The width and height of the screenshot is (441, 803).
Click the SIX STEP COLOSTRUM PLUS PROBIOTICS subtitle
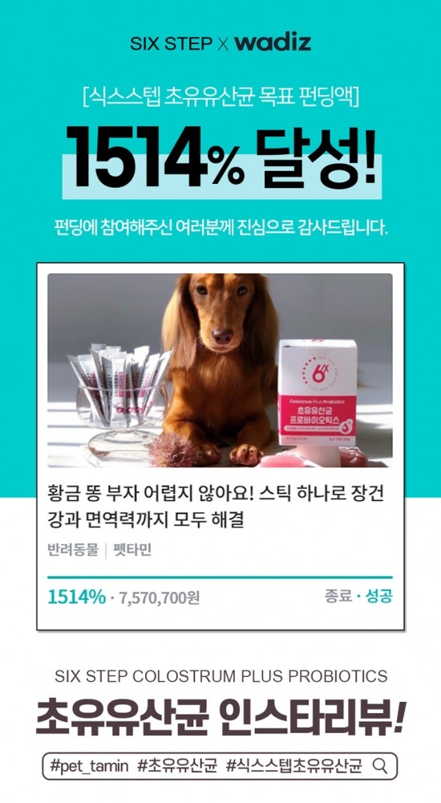[220, 675]
